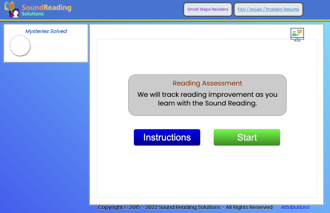
Task: Click the copyright notice in the footer
Action: click(x=185, y=207)
